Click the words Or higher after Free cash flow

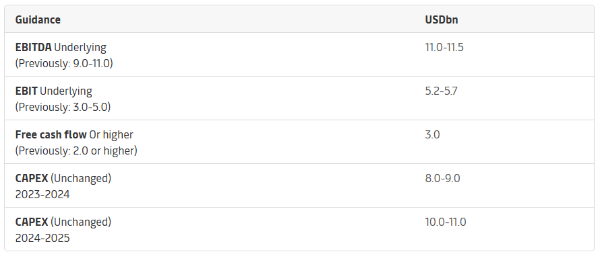(x=111, y=134)
